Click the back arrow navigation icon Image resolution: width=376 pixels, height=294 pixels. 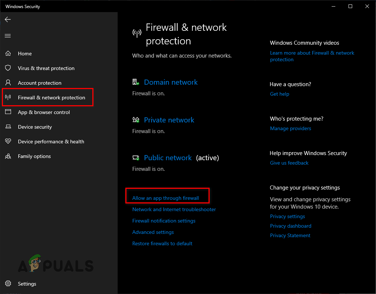(8, 19)
